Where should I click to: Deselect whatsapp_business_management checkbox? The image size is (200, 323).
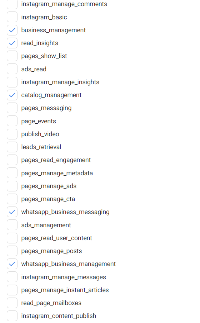[x=12, y=264]
